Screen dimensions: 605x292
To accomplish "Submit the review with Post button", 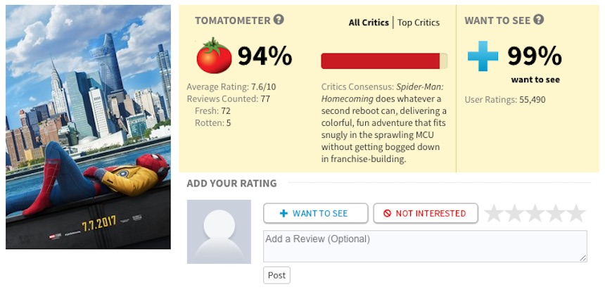I will pos(276,275).
